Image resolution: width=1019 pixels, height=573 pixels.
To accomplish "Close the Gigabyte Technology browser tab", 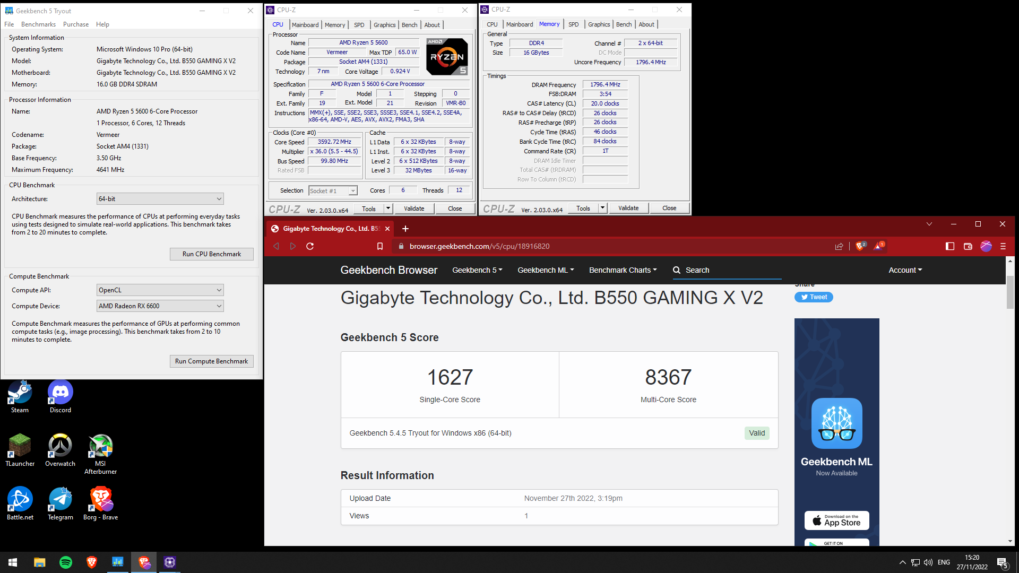I will (387, 229).
